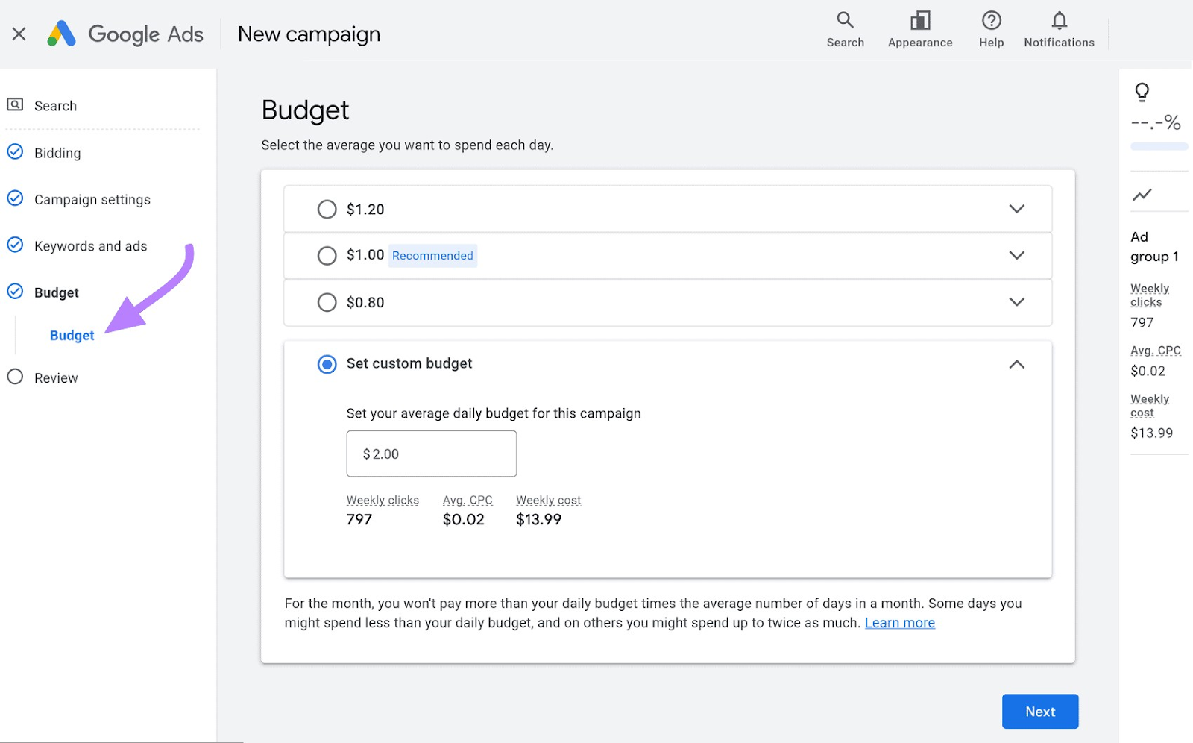
Task: Click the lightbulb icon in the right panel
Action: click(x=1142, y=93)
